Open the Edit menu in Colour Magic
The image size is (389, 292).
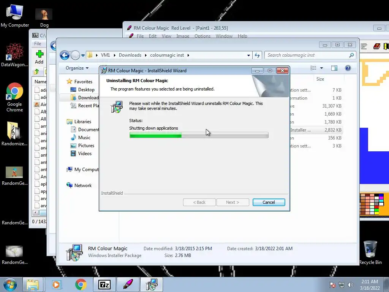coord(153,36)
